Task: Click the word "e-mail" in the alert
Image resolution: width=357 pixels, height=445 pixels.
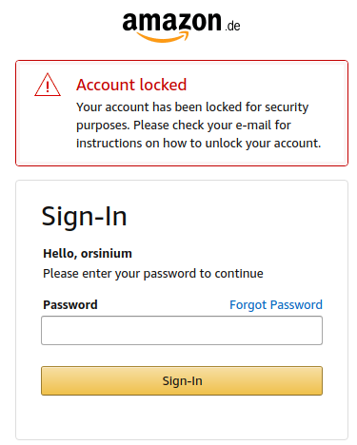Action: 253,126
